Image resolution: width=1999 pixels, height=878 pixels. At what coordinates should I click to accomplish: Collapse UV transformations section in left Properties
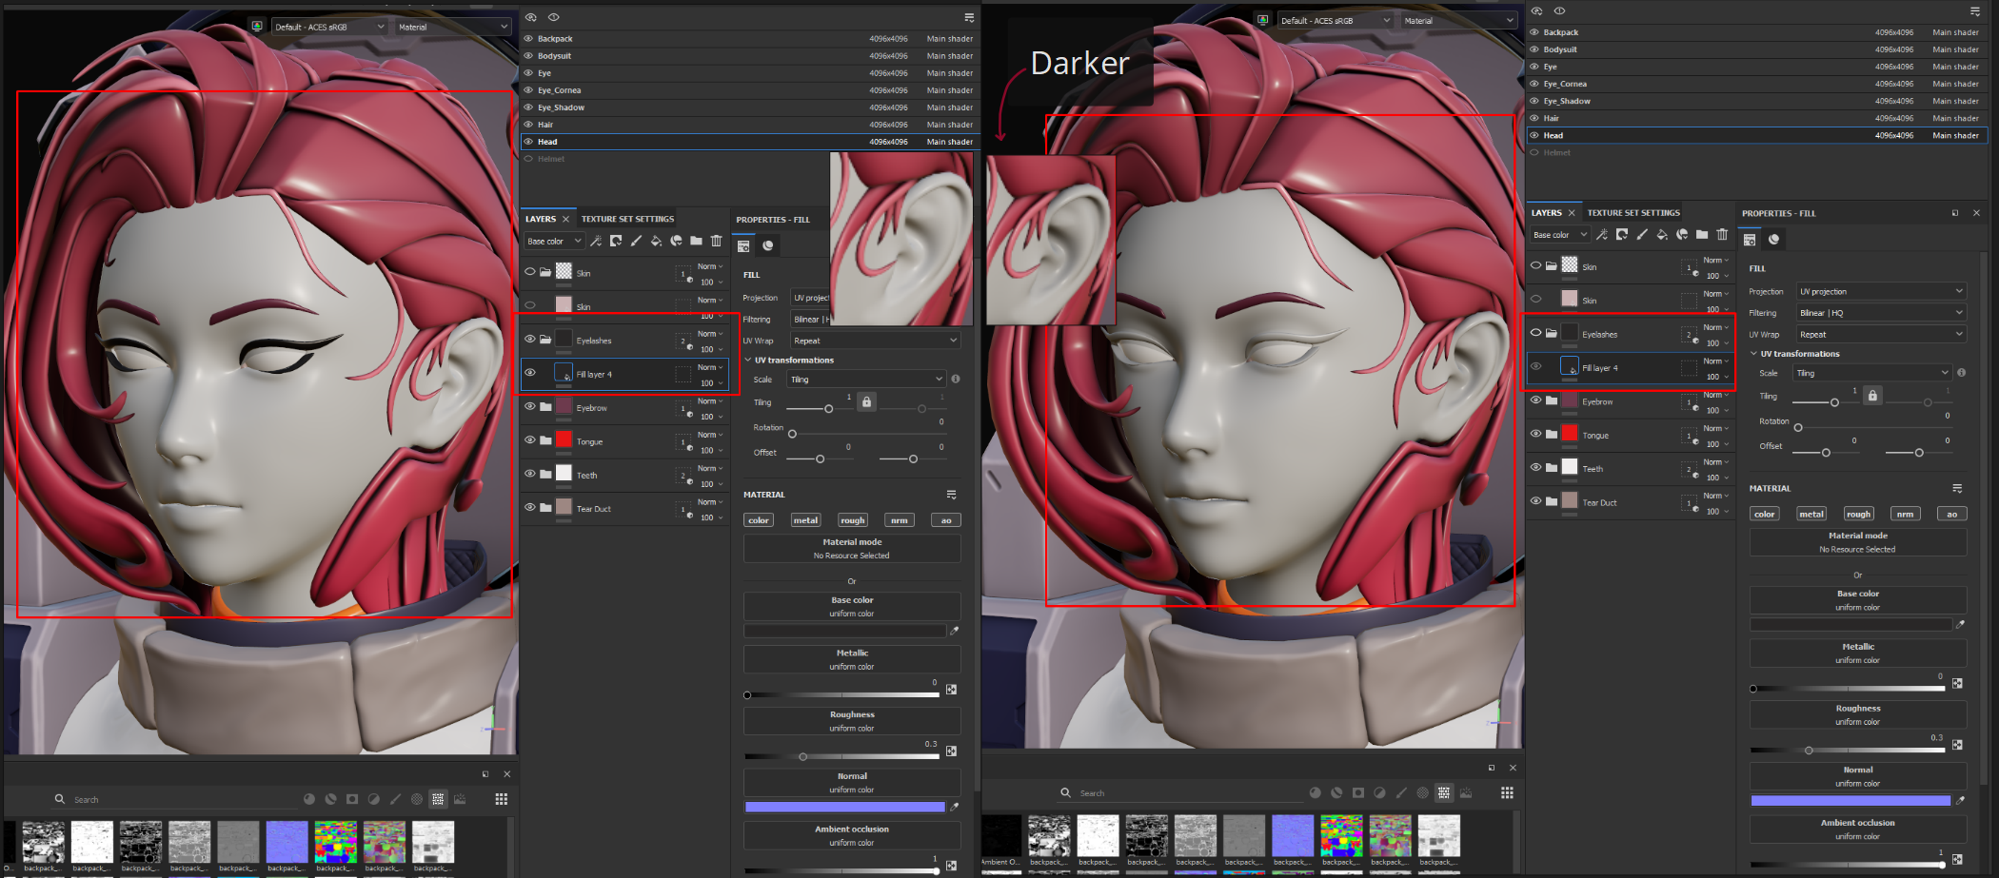tap(748, 360)
